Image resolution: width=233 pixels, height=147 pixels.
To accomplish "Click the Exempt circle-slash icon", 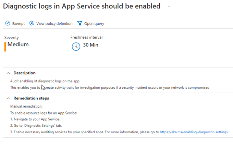I will (8, 24).
